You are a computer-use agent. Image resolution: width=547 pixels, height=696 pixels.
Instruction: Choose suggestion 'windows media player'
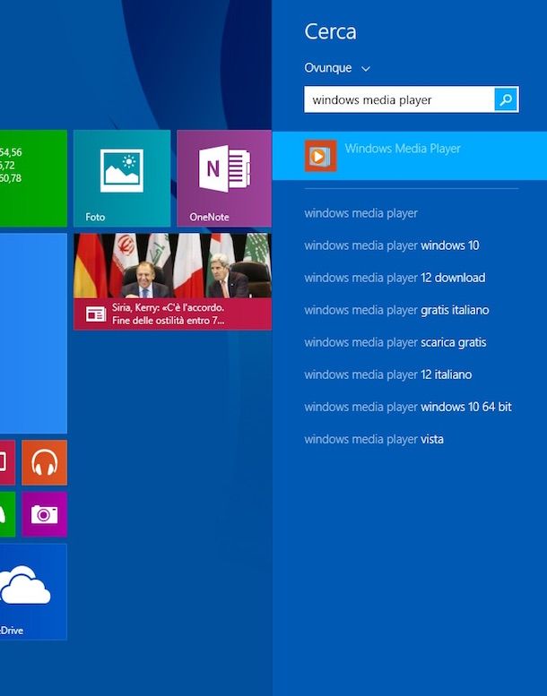coord(360,213)
